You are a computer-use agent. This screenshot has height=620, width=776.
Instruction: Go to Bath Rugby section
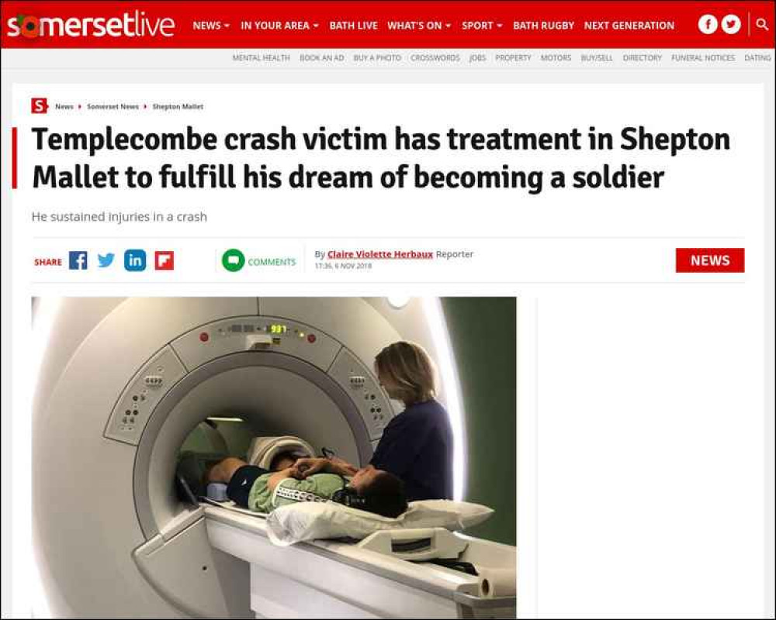(x=543, y=26)
